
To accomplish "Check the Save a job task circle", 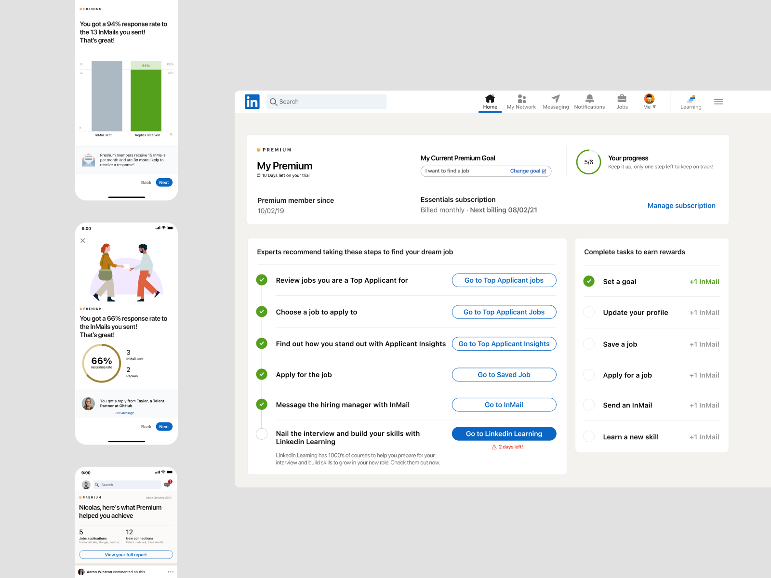I will 589,344.
